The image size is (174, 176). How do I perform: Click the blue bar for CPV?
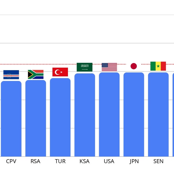[x=11, y=119]
